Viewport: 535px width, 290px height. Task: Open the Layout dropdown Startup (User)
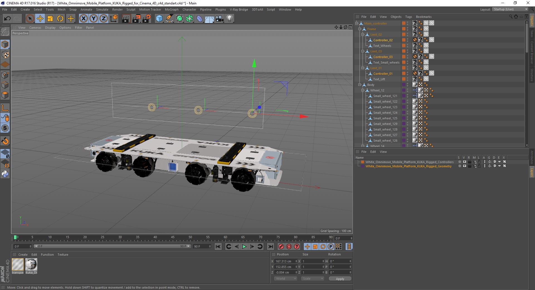click(510, 9)
